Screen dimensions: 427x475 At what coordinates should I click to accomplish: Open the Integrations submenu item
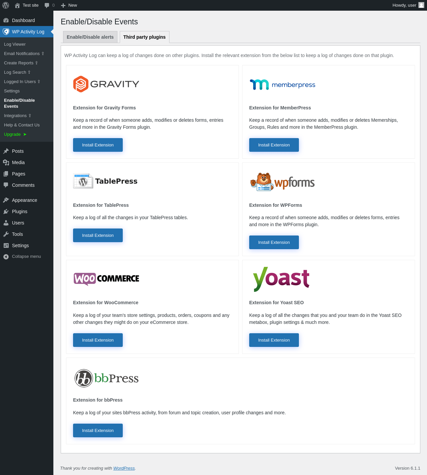pyautogui.click(x=18, y=116)
